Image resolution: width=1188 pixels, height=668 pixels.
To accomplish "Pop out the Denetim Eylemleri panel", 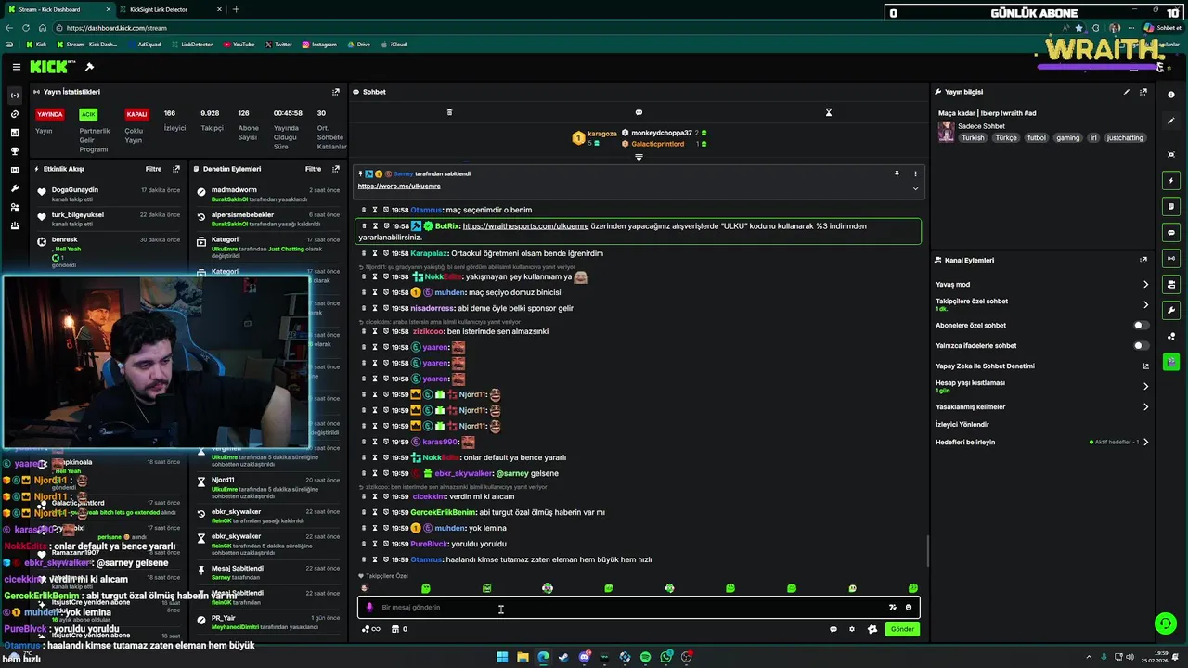I will (x=336, y=169).
